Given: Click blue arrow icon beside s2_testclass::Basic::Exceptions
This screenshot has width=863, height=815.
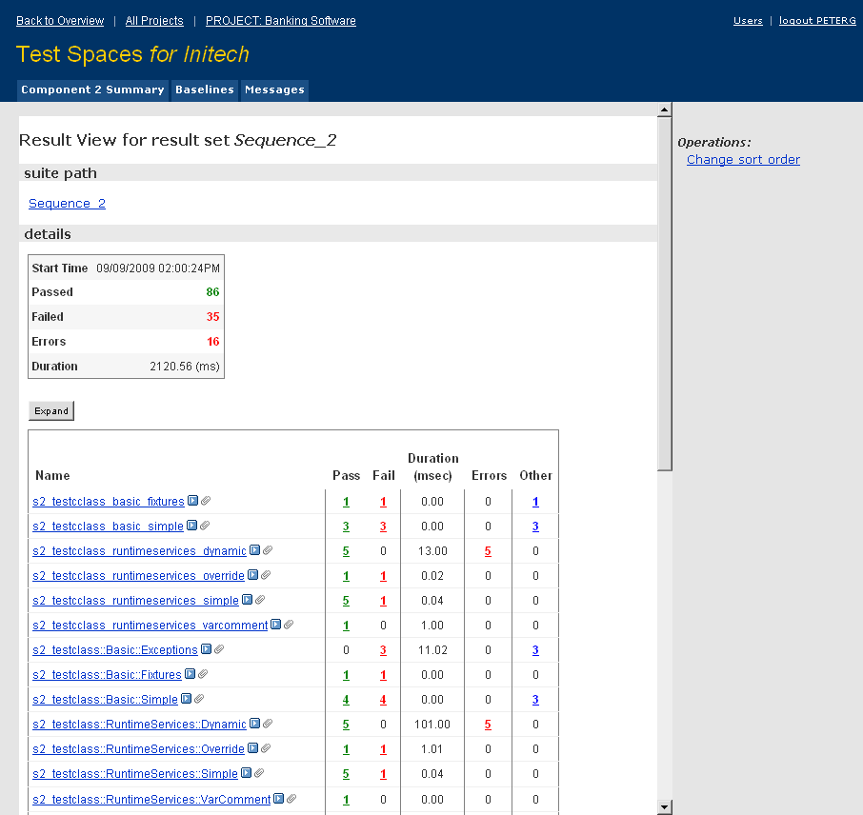Looking at the screenshot, I should point(206,649).
